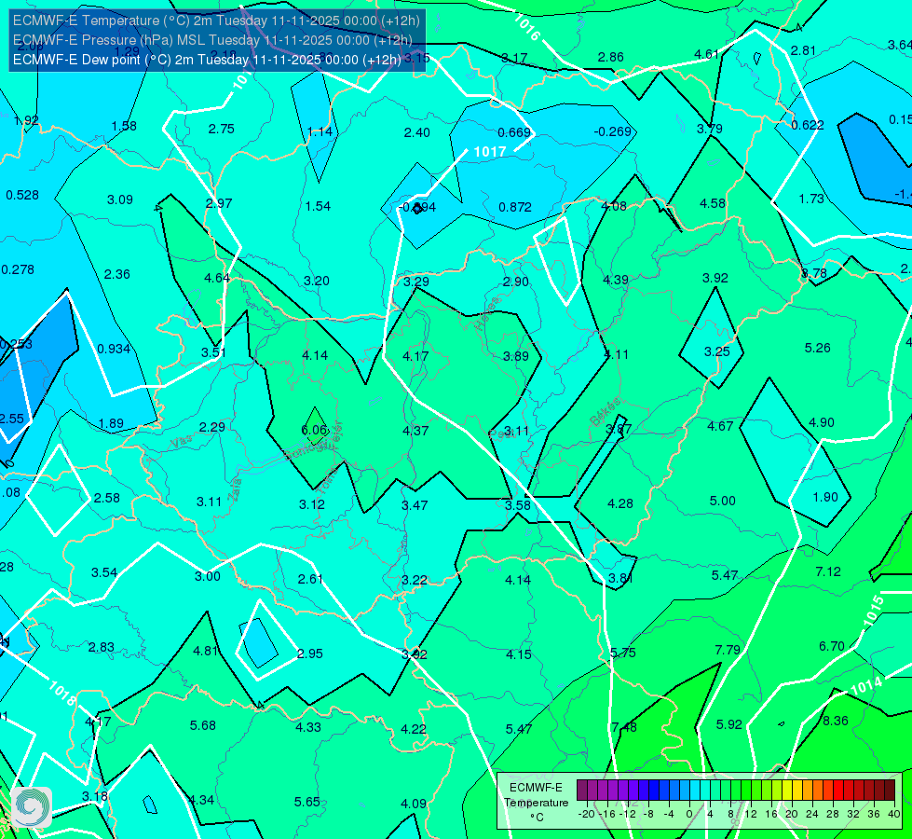Click the Békés county label
This screenshot has height=839, width=912.
[x=606, y=413]
